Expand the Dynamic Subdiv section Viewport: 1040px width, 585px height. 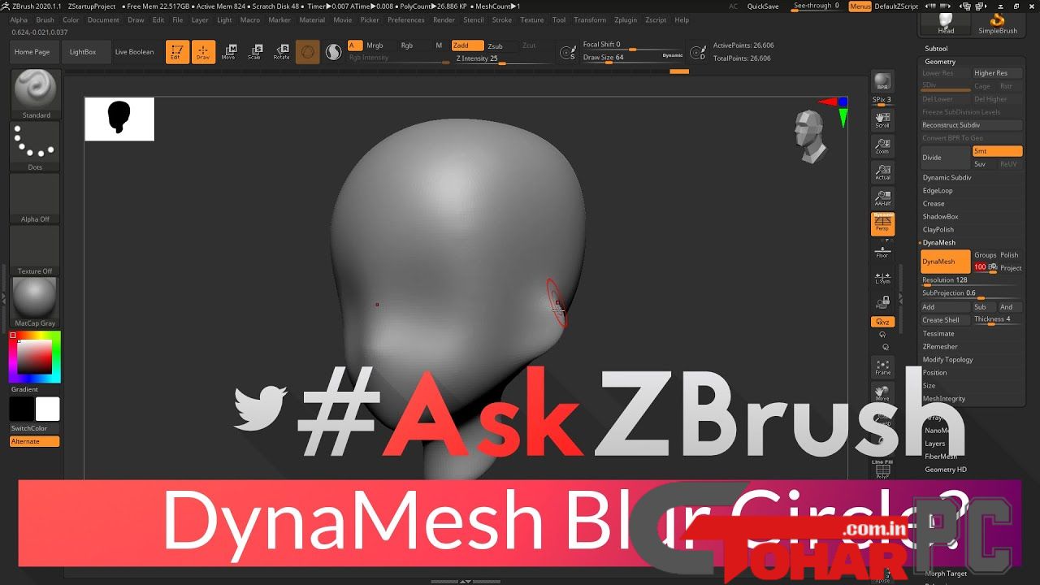pyautogui.click(x=947, y=177)
